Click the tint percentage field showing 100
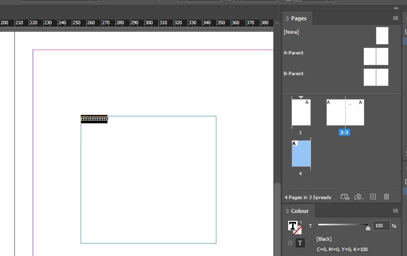 [381, 226]
